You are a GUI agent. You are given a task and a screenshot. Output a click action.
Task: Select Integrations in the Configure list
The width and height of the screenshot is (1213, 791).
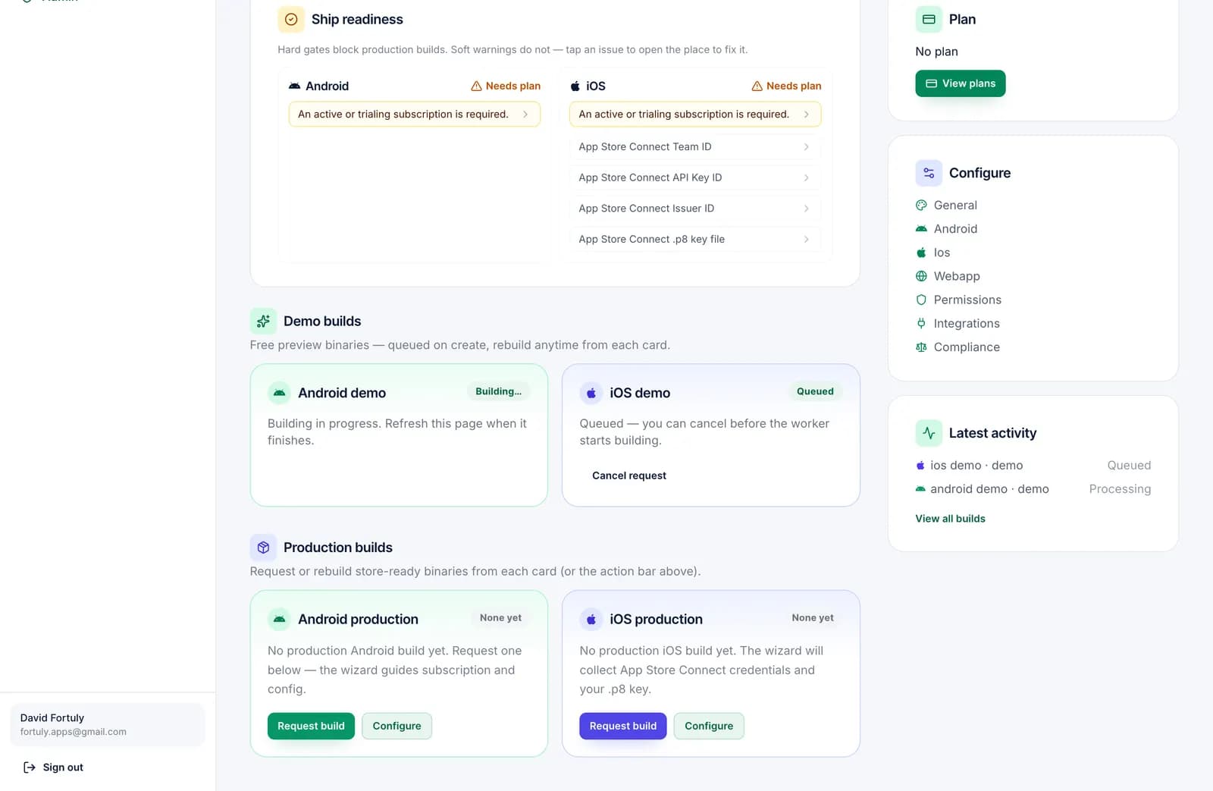(x=967, y=323)
